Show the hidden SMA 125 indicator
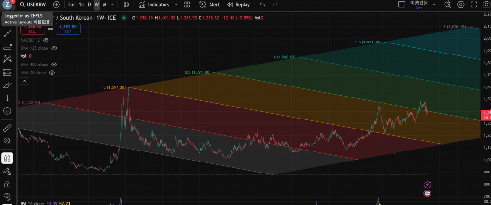Screen dimensions: 491x205 coord(54,48)
